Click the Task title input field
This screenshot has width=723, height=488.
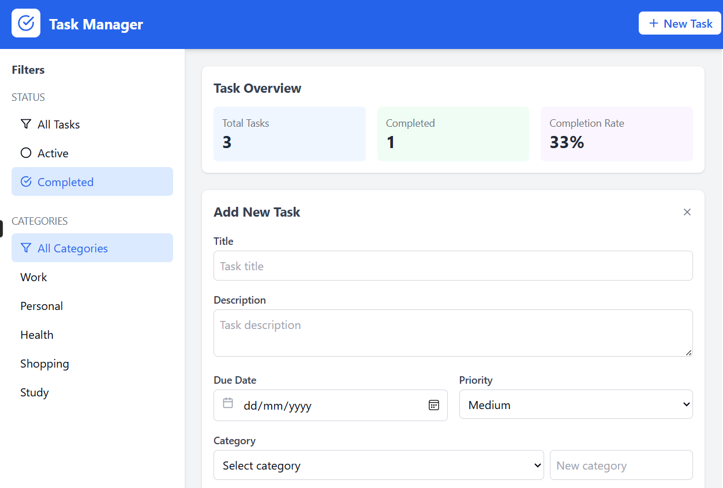(453, 266)
